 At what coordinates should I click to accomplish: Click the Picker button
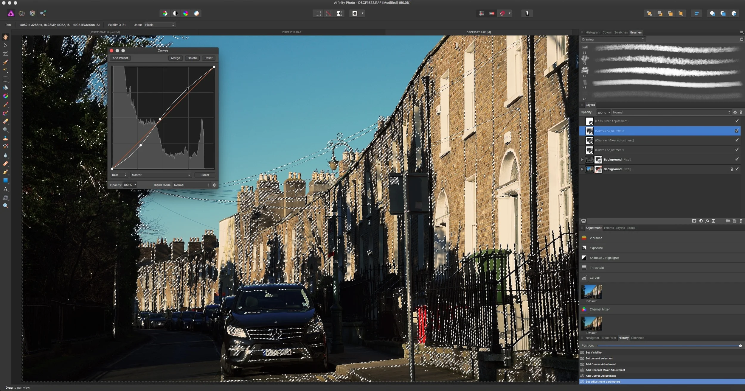pyautogui.click(x=205, y=175)
